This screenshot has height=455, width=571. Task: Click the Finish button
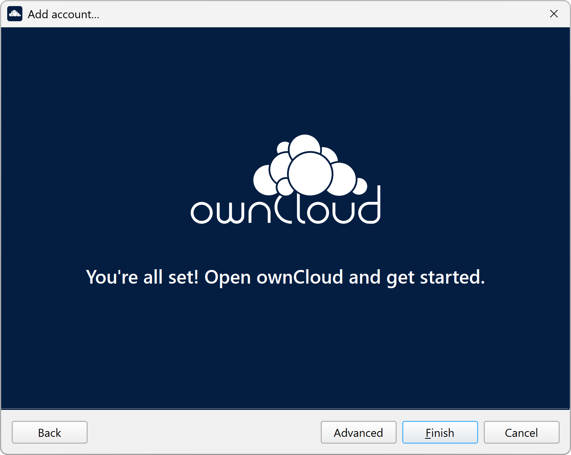pos(440,432)
